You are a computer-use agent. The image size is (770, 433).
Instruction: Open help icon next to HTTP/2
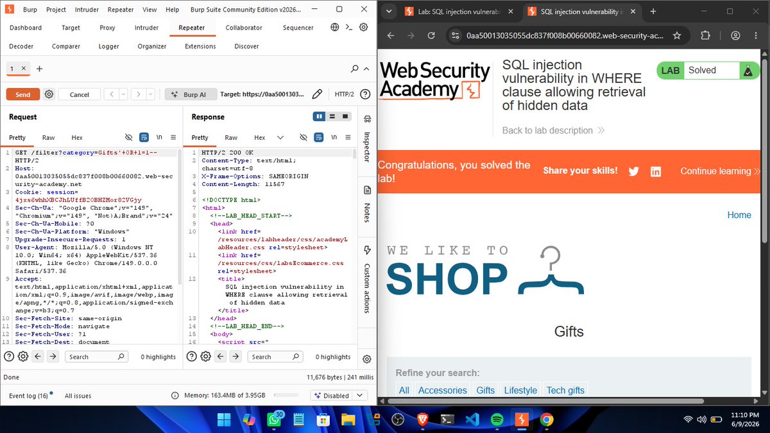pos(365,94)
